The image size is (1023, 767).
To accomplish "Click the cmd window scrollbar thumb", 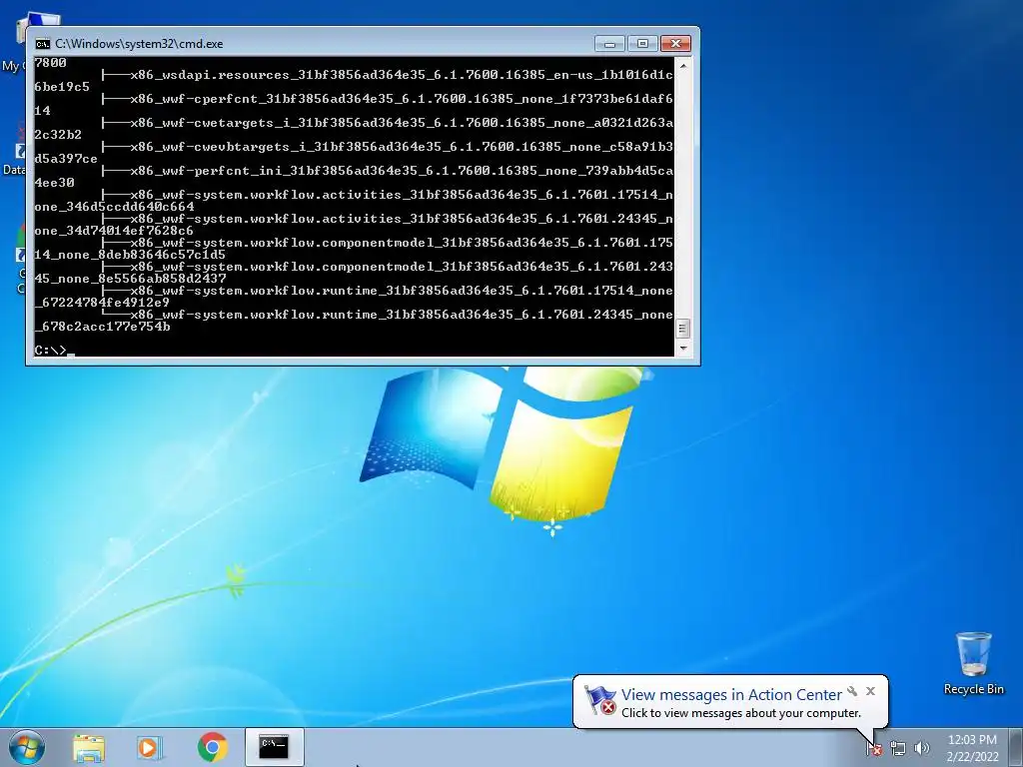I will [683, 328].
